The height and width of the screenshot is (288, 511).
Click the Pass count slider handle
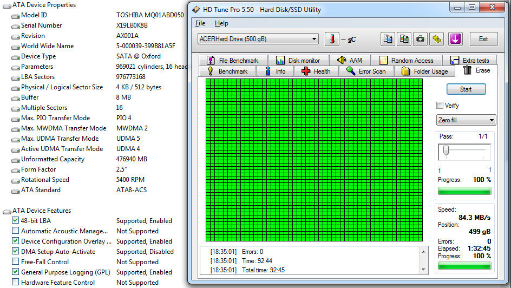[x=446, y=151]
